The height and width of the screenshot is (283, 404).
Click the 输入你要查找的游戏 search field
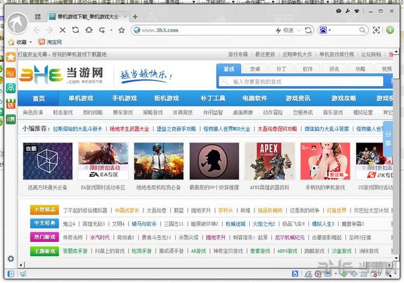point(301,81)
